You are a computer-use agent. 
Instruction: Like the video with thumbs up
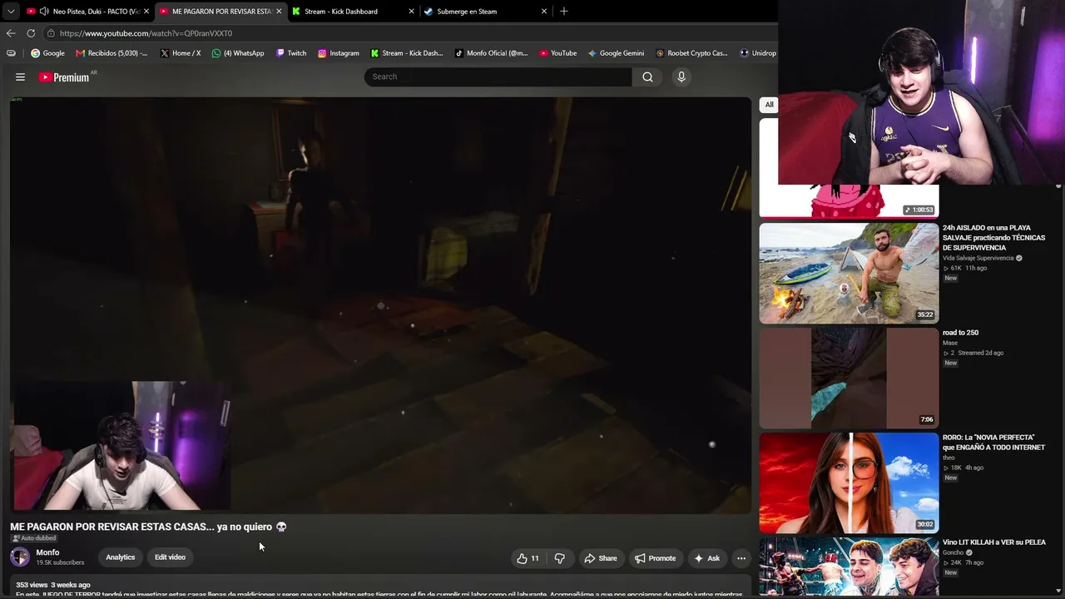coord(528,558)
